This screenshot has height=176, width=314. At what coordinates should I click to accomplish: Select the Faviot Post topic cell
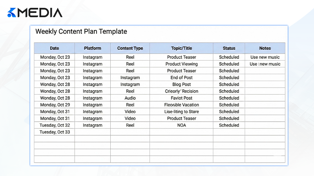click(181, 98)
